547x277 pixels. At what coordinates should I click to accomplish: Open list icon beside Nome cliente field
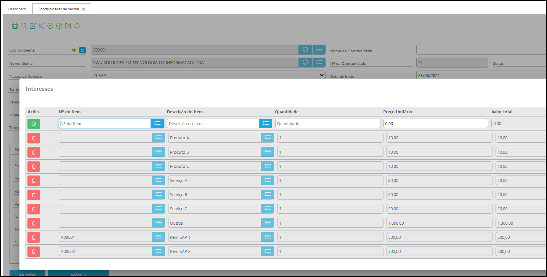pyautogui.click(x=319, y=62)
